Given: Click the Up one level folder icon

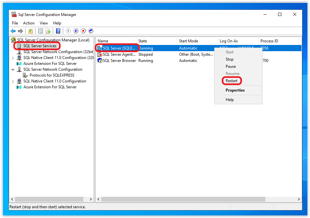Looking at the screenshot, I should coord(31,31).
